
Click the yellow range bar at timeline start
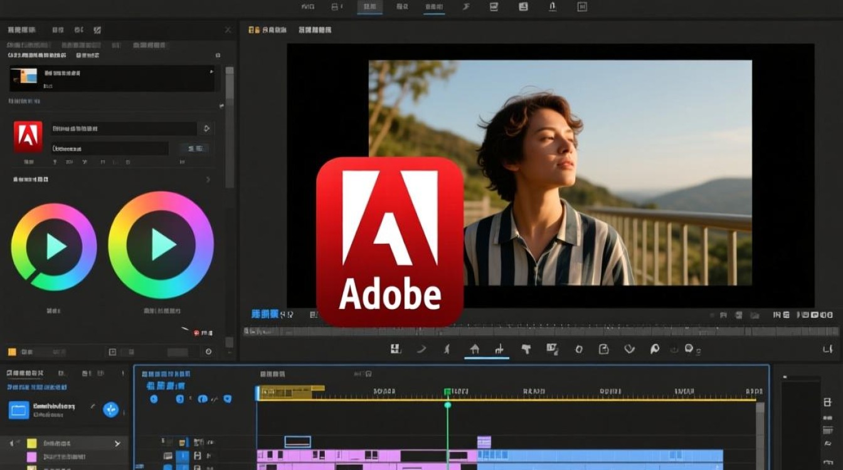click(x=291, y=393)
